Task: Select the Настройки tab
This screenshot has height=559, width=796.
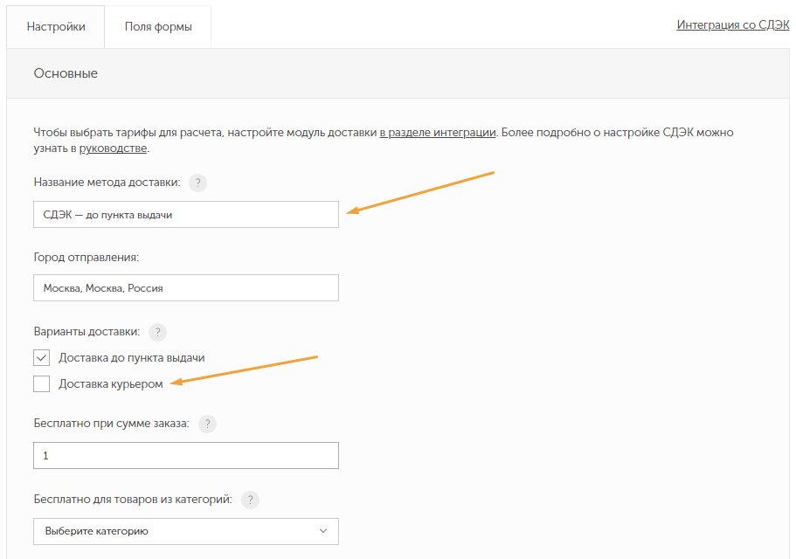Action: (x=56, y=27)
